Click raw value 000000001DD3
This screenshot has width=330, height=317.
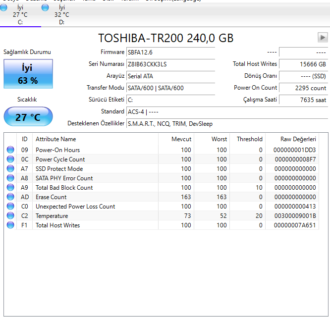click(295, 150)
